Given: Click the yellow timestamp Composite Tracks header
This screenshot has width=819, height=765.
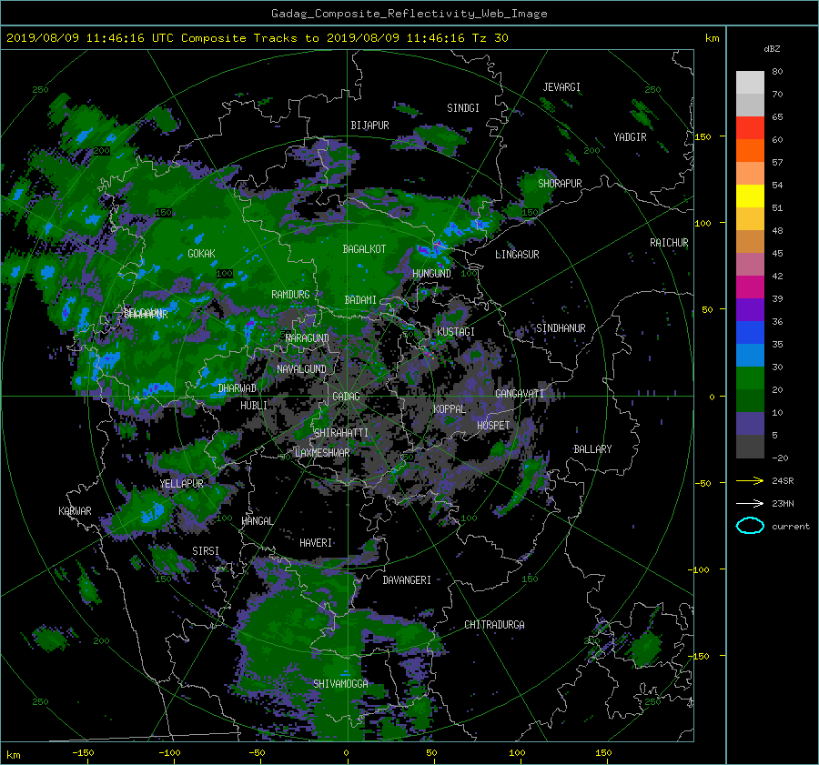Looking at the screenshot, I should click(257, 38).
